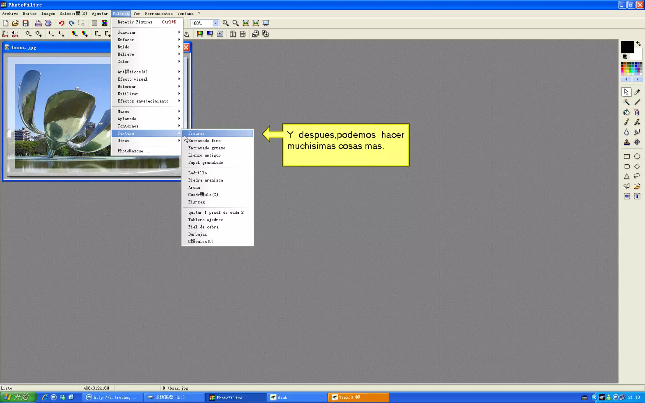This screenshot has width=645, height=403.
Task: Click the full screen monitor icon
Action: coord(266,23)
